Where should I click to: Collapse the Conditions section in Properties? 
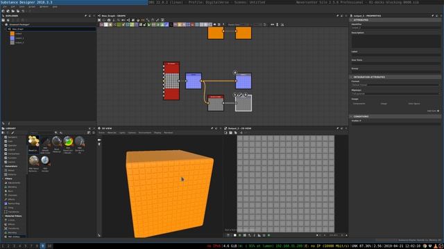[x=351, y=117]
